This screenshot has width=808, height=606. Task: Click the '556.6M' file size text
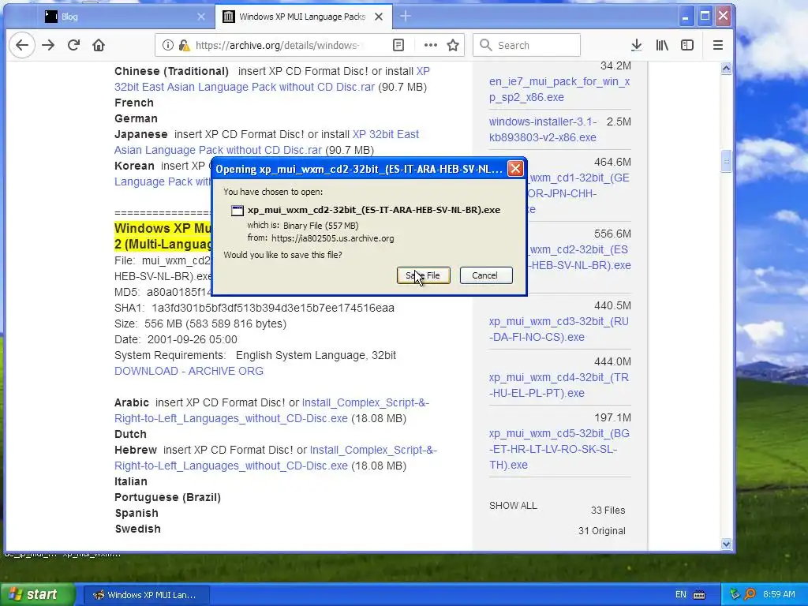pos(612,234)
